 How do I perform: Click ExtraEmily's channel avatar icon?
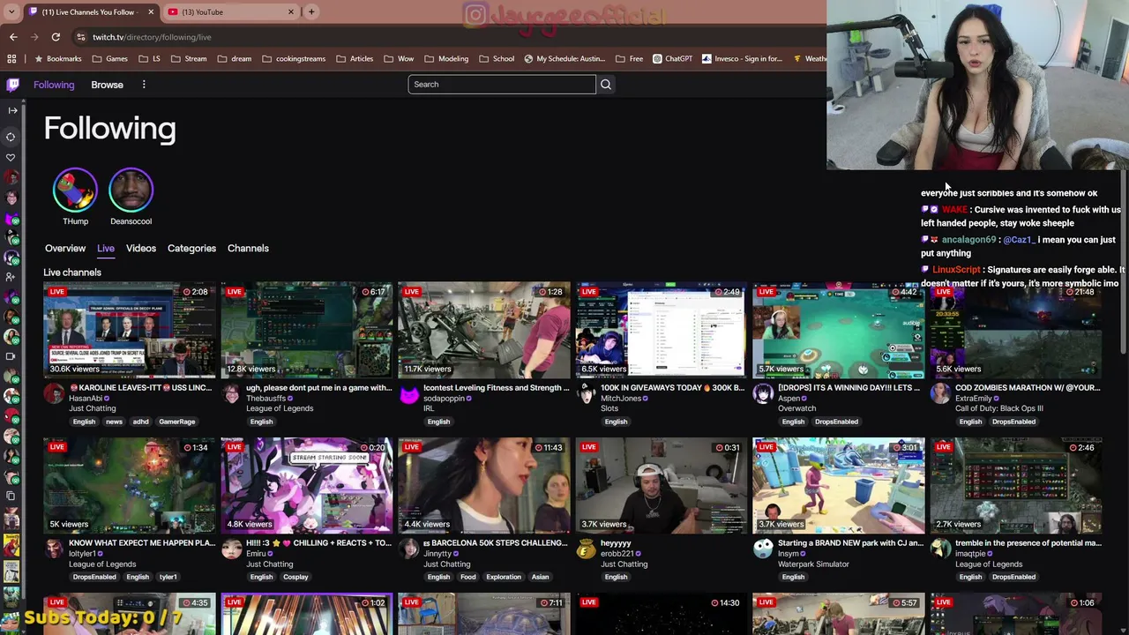point(940,394)
